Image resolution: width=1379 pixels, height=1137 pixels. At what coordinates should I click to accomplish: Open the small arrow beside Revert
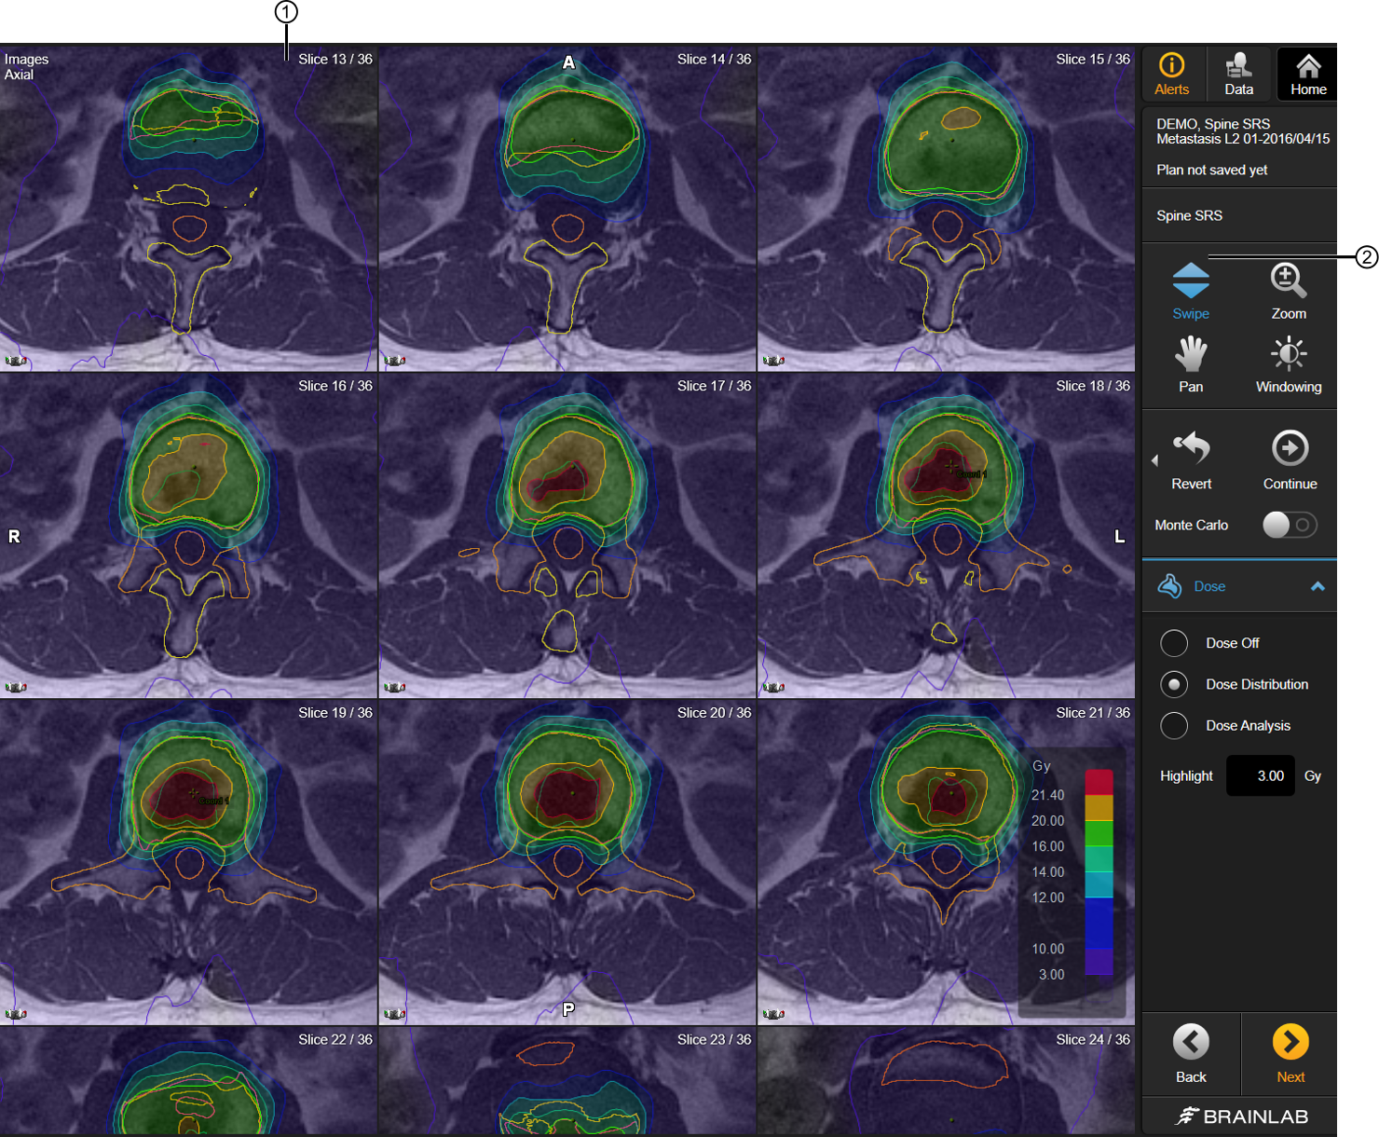pyautogui.click(x=1155, y=460)
